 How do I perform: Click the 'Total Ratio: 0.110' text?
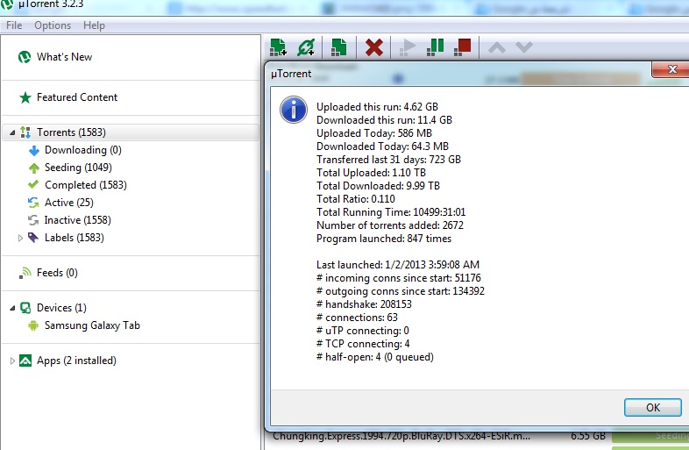[356, 199]
